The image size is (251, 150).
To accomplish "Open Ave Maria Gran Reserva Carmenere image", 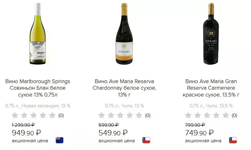I will [x=211, y=34].
